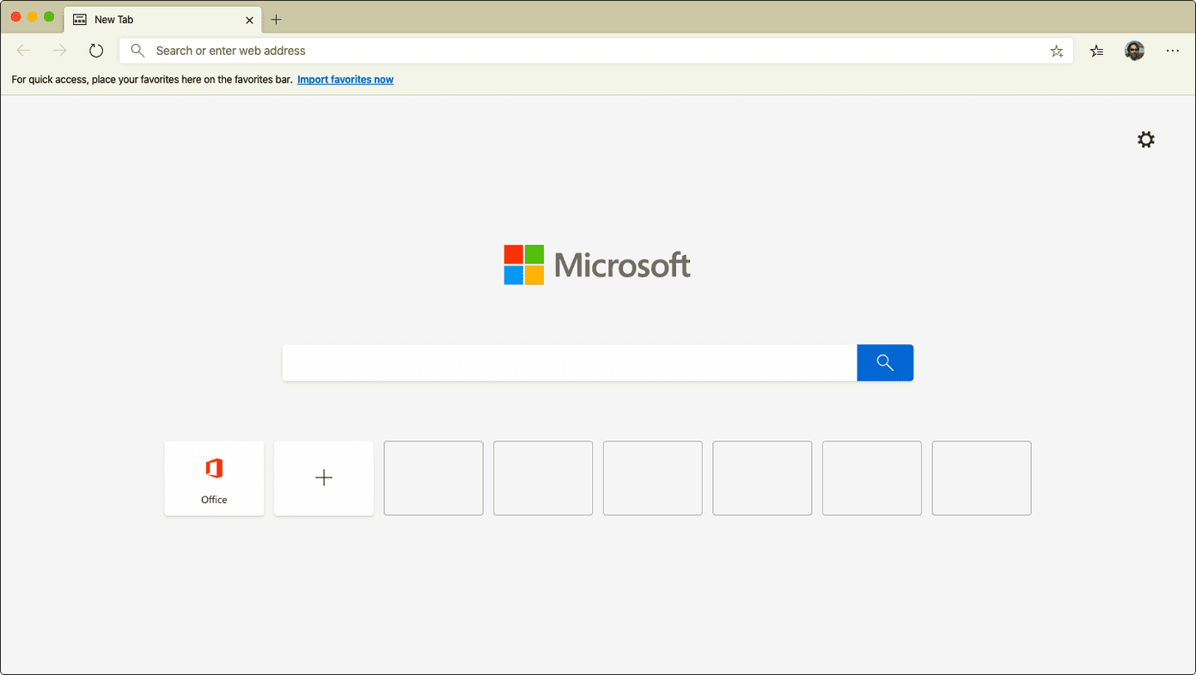1196x675 pixels.
Task: Click the blue search button
Action: pos(885,362)
